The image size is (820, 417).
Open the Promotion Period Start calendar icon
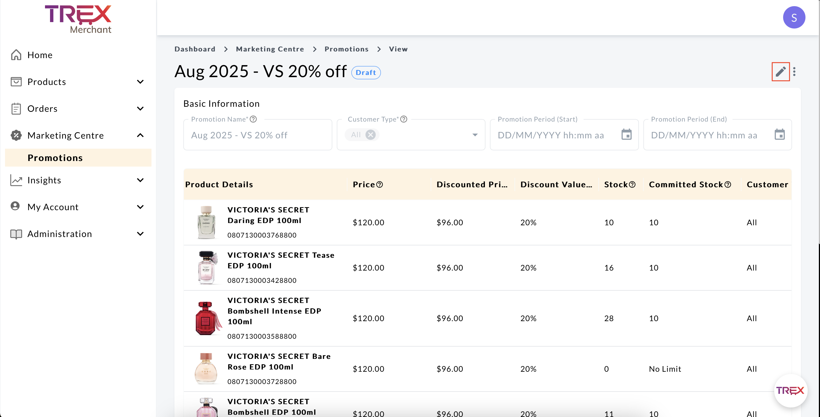click(x=626, y=135)
